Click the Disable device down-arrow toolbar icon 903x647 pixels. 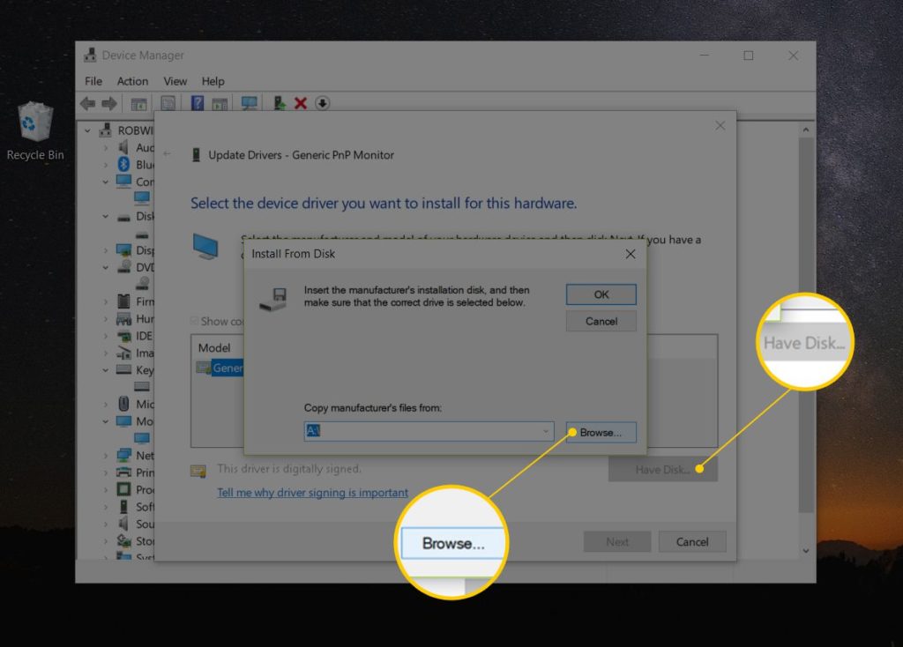[322, 103]
